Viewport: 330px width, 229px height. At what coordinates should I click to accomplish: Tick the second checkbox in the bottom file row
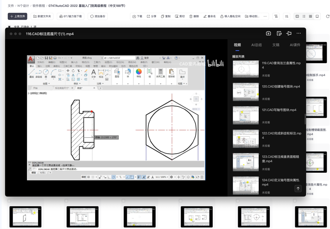[66, 201]
